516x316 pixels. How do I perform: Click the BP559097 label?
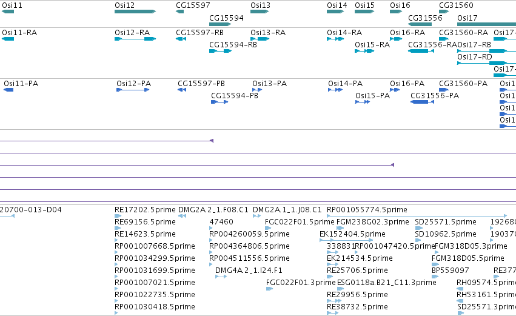(450, 271)
